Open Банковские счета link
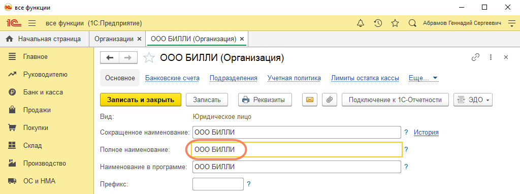Viewport: 520px width, 194px height. click(x=173, y=78)
